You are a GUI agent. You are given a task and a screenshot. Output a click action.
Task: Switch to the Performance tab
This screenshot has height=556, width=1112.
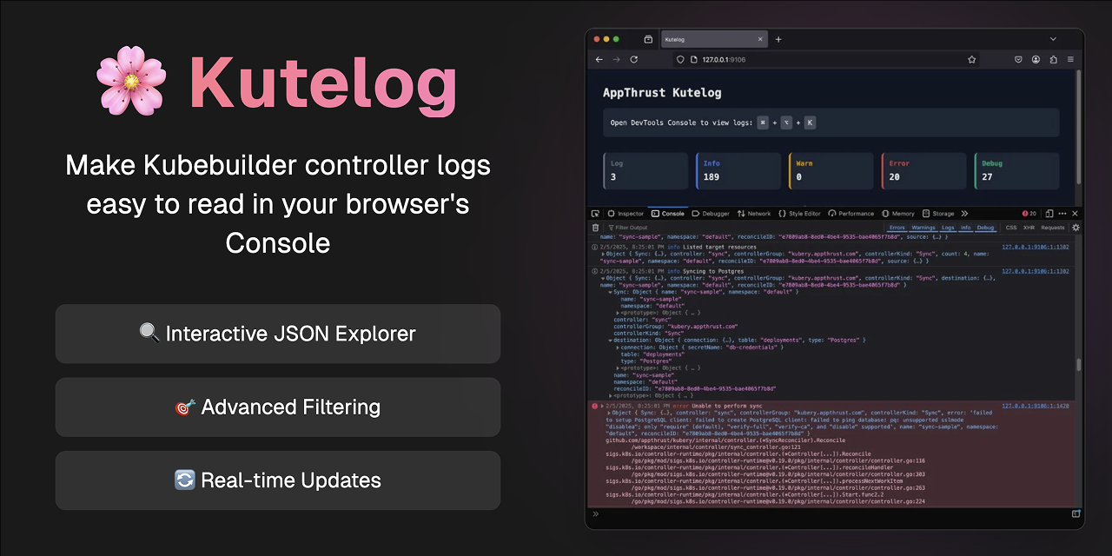[851, 214]
